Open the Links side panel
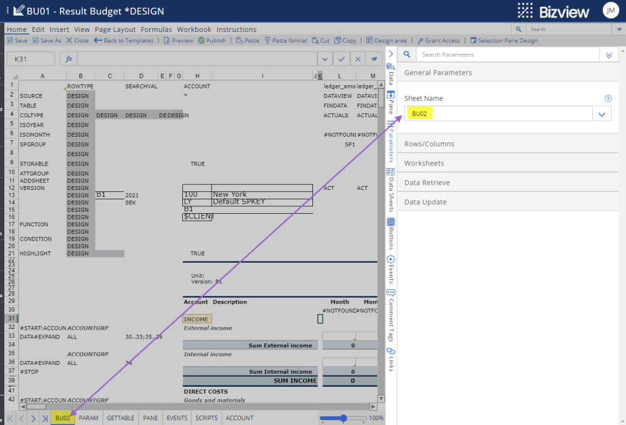The image size is (626, 425). click(391, 359)
